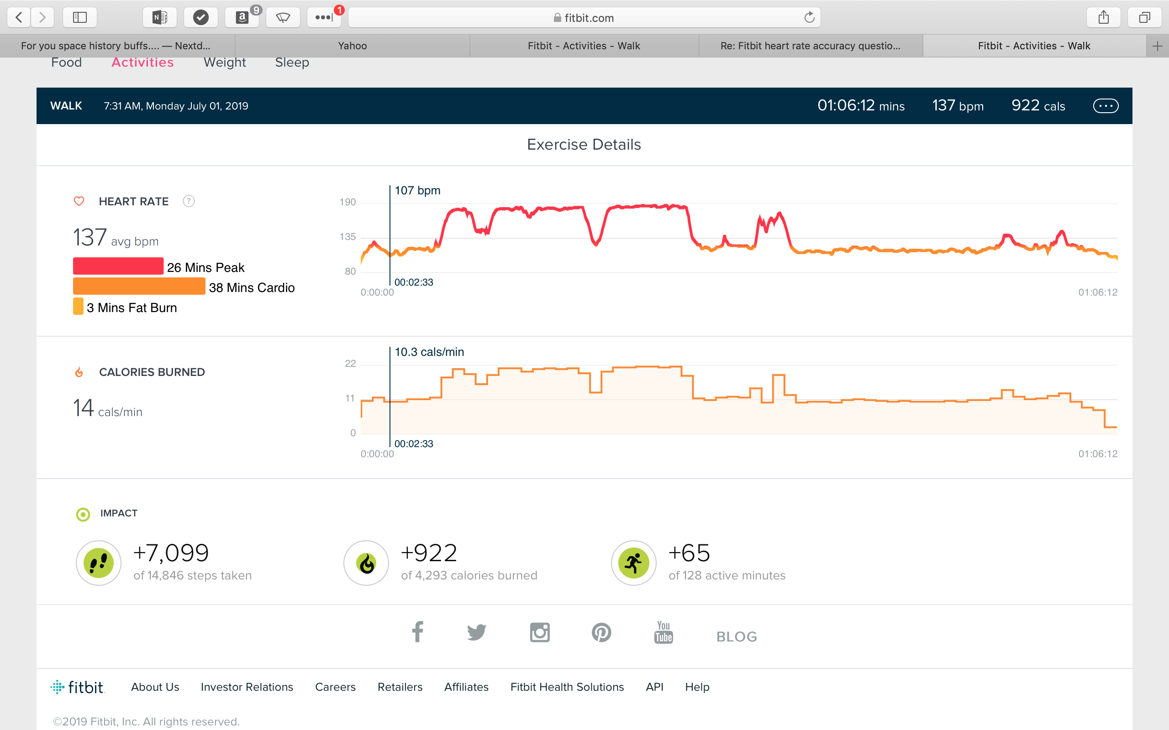Show all tabs overview
The width and height of the screenshot is (1169, 730).
(1144, 18)
